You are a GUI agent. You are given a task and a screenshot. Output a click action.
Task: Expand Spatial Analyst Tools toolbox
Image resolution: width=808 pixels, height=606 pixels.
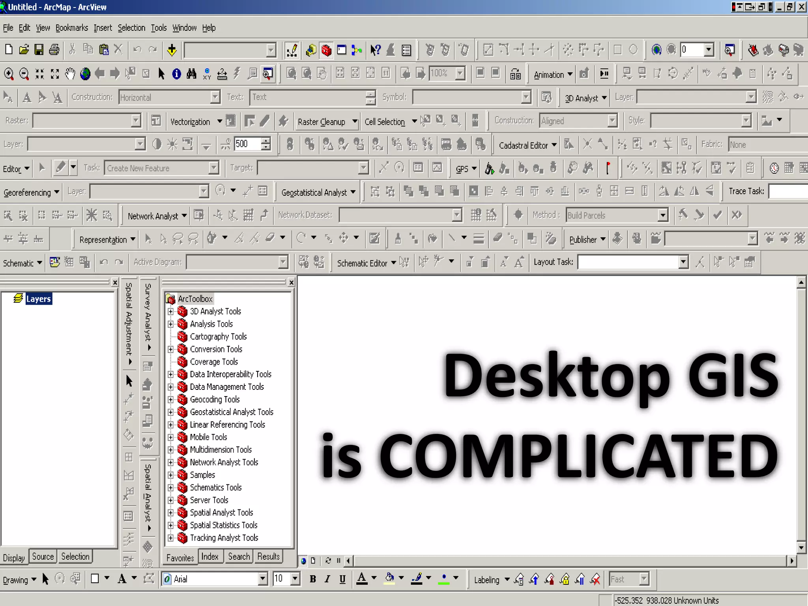170,513
